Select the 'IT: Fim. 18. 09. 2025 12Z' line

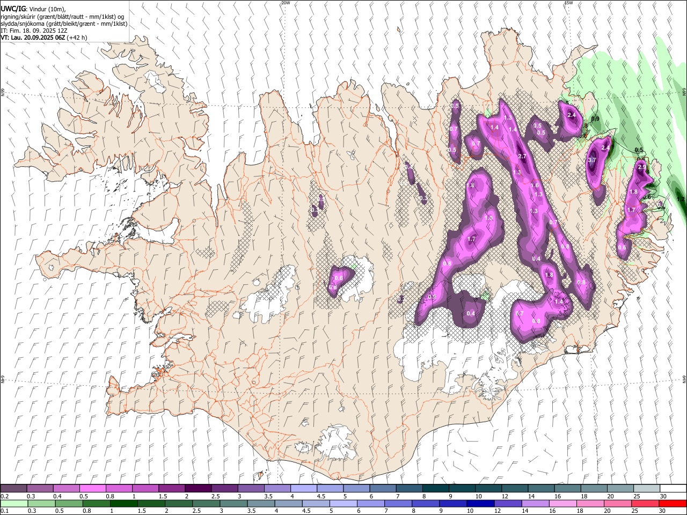pos(34,31)
